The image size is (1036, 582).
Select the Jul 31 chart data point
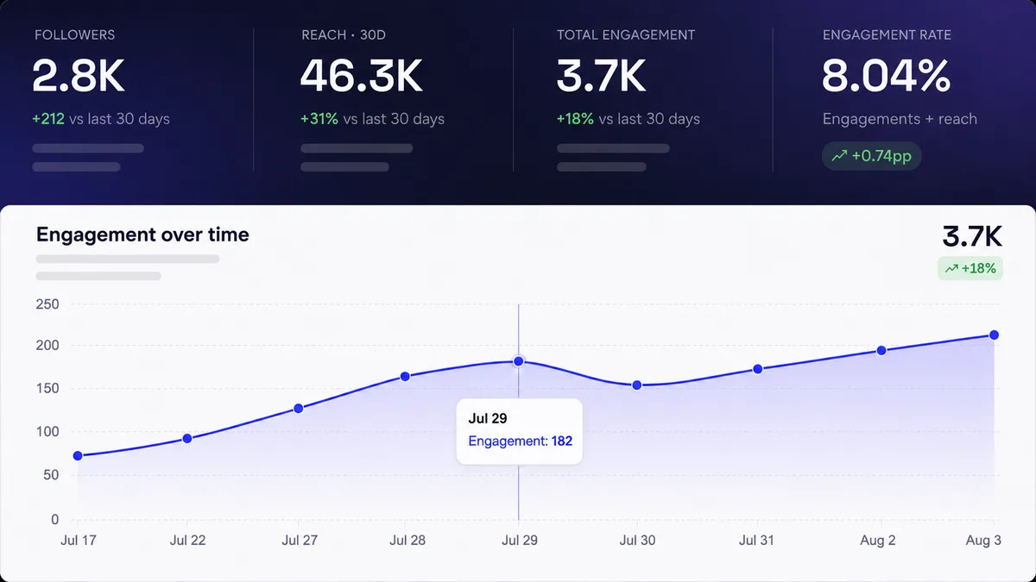coord(757,369)
